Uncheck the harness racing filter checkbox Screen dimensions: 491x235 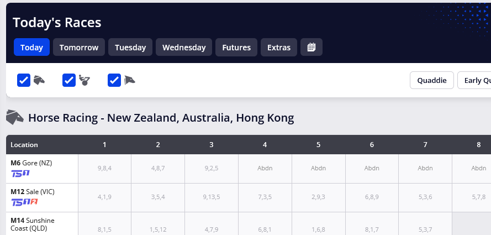click(69, 80)
